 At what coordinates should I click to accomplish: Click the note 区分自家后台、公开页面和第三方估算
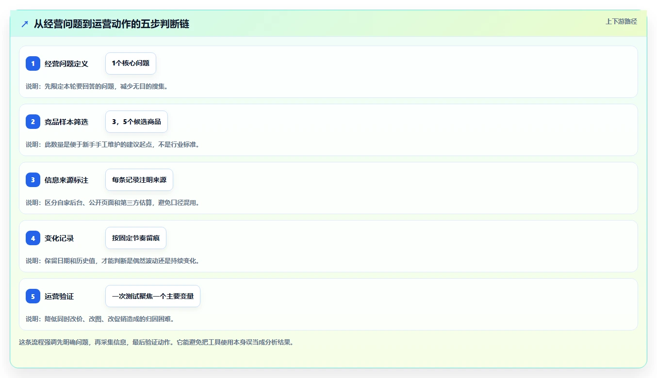[113, 203]
